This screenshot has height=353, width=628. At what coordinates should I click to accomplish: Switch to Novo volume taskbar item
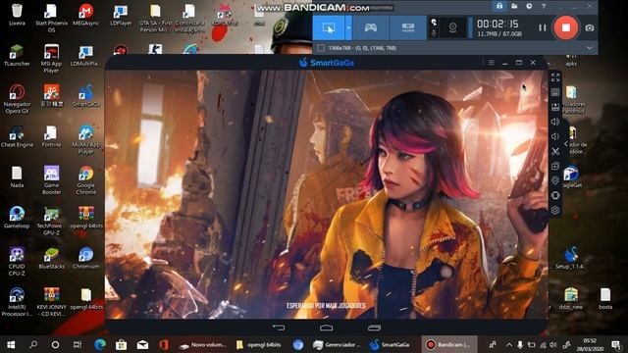click(x=203, y=344)
